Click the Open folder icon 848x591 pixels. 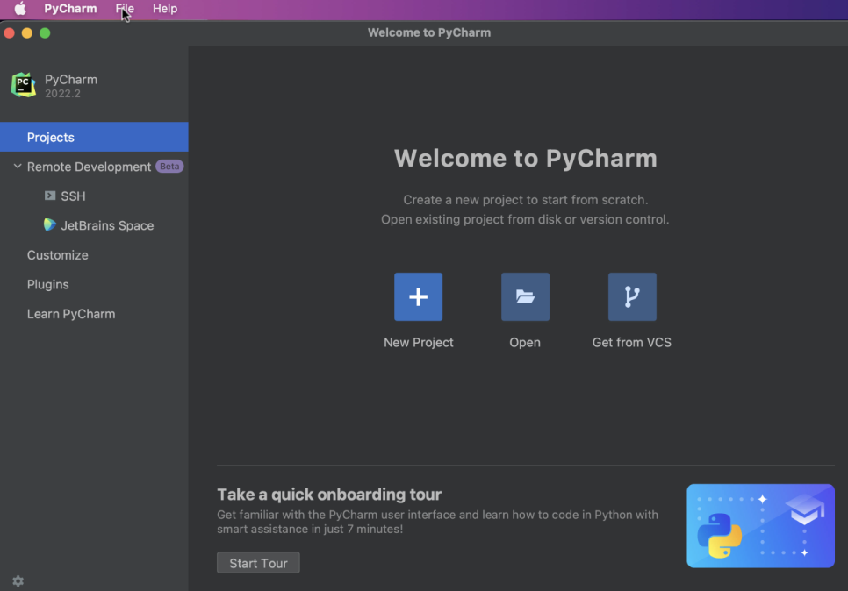tap(525, 297)
